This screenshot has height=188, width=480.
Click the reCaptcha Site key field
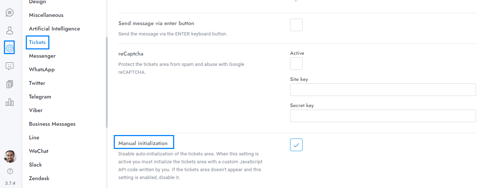383,90
